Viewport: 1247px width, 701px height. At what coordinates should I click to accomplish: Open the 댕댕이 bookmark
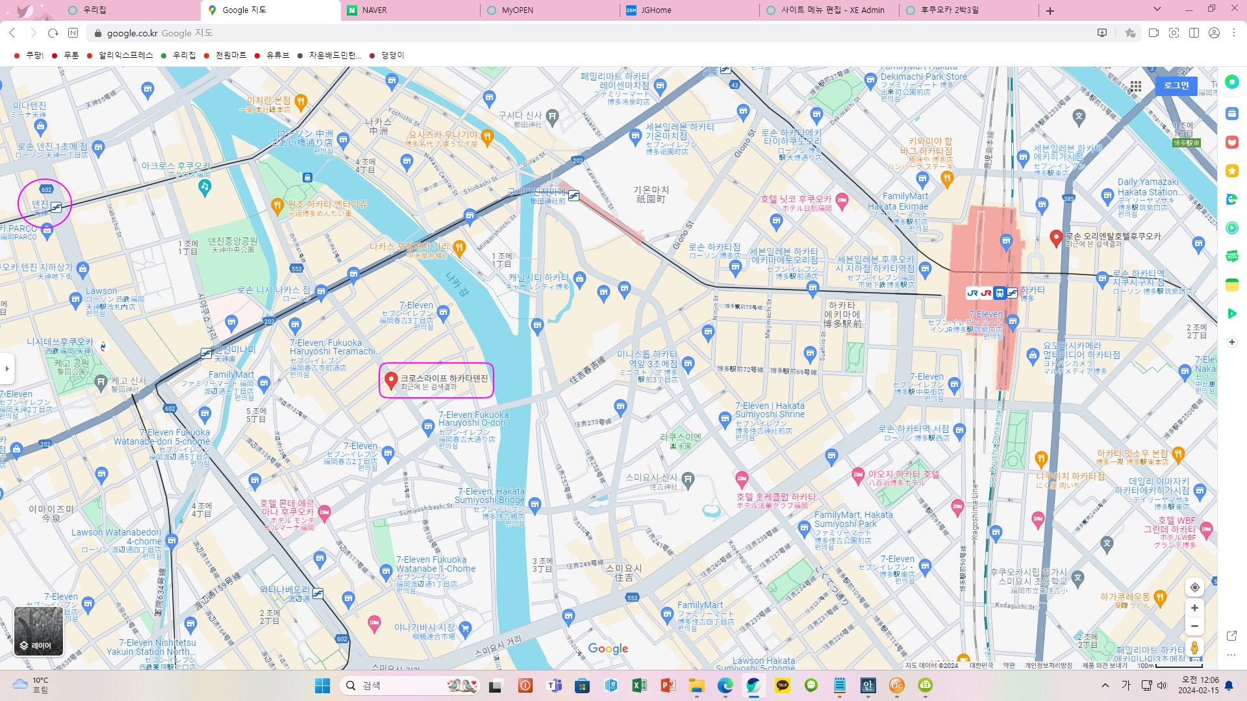(386, 56)
